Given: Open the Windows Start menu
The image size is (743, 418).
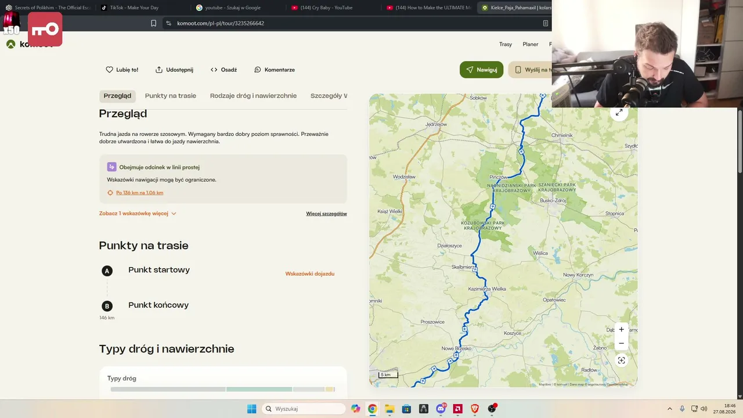Looking at the screenshot, I should pyautogui.click(x=251, y=409).
